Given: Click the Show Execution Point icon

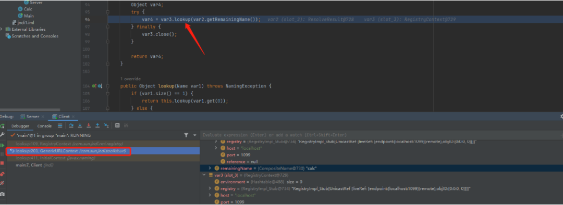Looking at the screenshot, I should (60, 126).
